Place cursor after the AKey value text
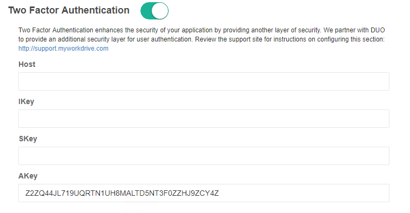The image size is (410, 213). (220, 194)
